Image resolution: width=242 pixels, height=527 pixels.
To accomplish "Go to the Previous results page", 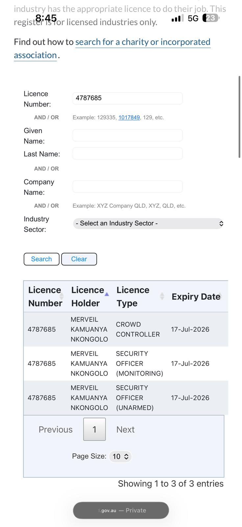I will (56, 430).
